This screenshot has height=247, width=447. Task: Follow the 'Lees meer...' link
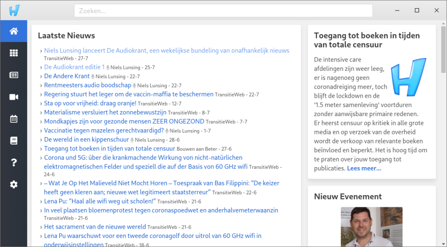coord(364,168)
